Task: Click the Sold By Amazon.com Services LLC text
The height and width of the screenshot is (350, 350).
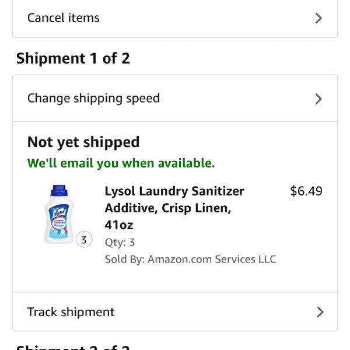Action: click(x=190, y=260)
